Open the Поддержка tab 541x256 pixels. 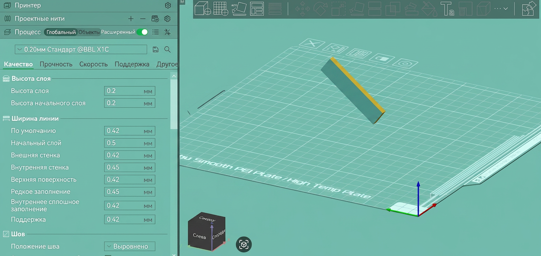pyautogui.click(x=132, y=64)
